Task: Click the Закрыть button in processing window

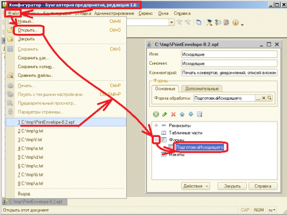Action: pyautogui.click(x=232, y=186)
